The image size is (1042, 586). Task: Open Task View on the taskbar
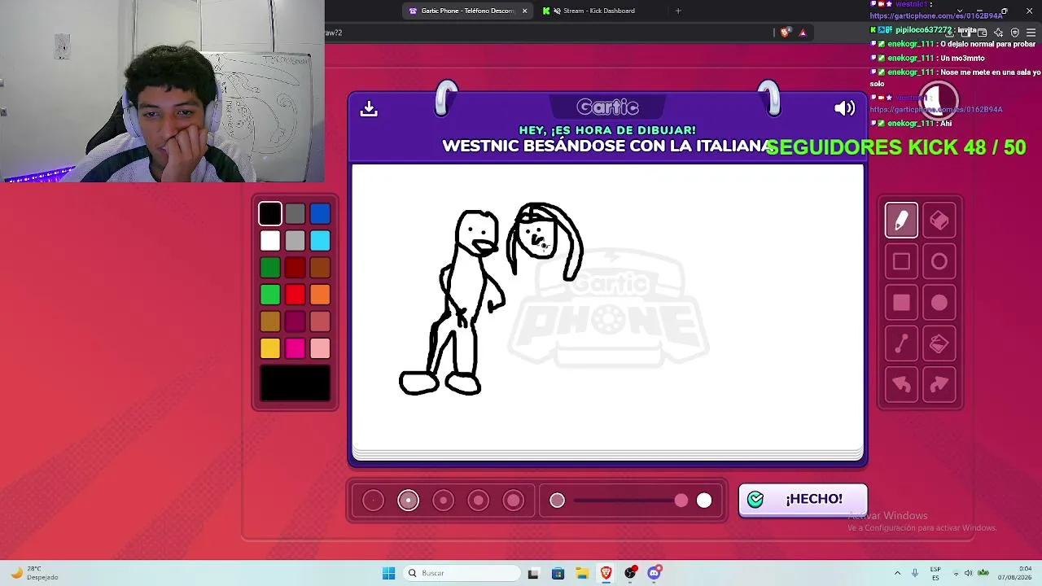pyautogui.click(x=533, y=573)
